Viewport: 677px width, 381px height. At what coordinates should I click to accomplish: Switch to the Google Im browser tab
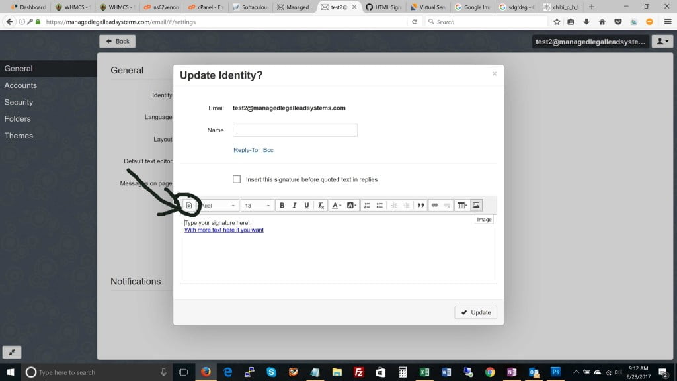click(x=473, y=7)
